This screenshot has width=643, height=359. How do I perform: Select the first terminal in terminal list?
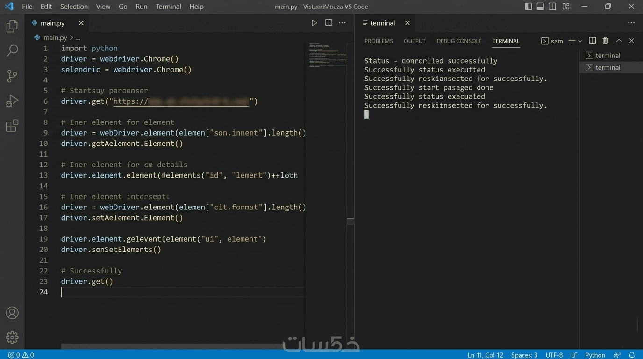tap(611, 56)
